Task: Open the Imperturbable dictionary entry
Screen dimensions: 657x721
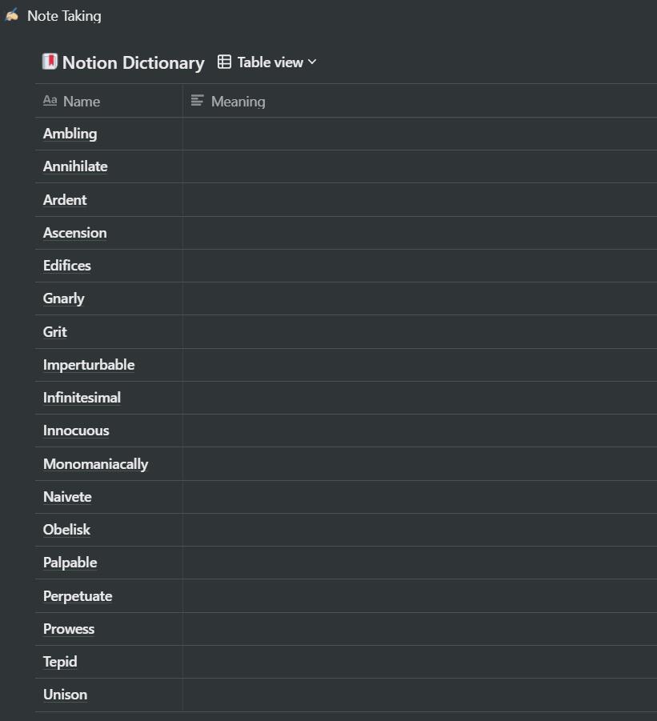Action: 89,364
